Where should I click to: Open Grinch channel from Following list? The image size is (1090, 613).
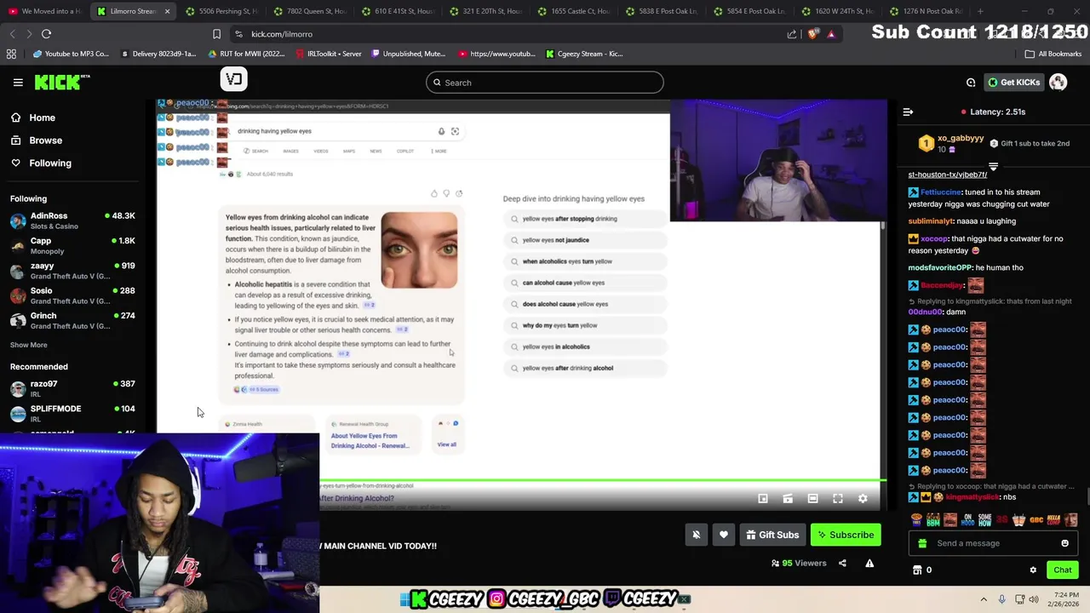[x=73, y=320]
